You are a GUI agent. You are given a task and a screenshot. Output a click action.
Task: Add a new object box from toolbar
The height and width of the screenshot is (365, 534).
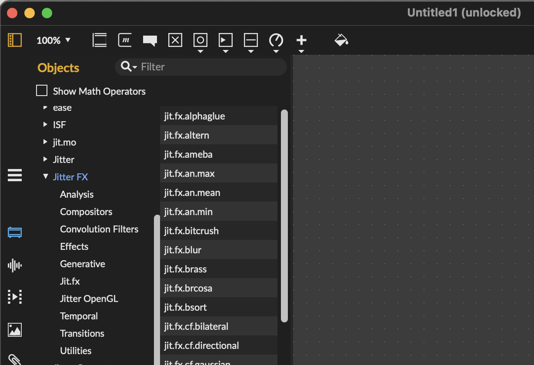(x=100, y=40)
